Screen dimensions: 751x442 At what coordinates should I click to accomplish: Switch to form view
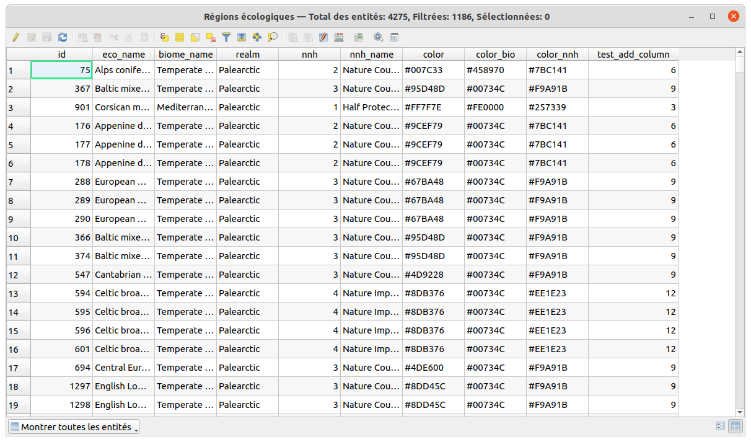pos(721,427)
